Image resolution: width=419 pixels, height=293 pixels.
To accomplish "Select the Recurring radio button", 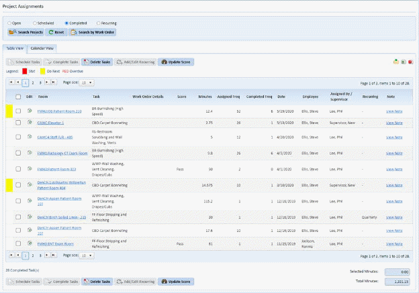I will coord(99,23).
